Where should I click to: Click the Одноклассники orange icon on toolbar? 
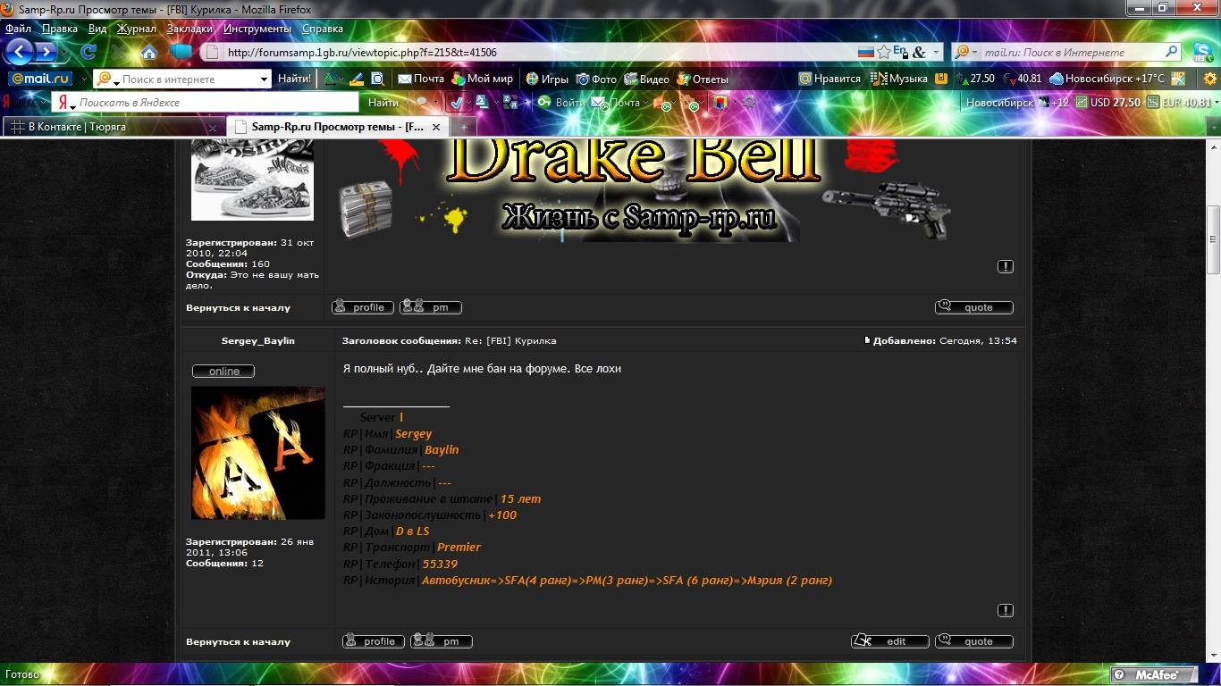[x=940, y=79]
